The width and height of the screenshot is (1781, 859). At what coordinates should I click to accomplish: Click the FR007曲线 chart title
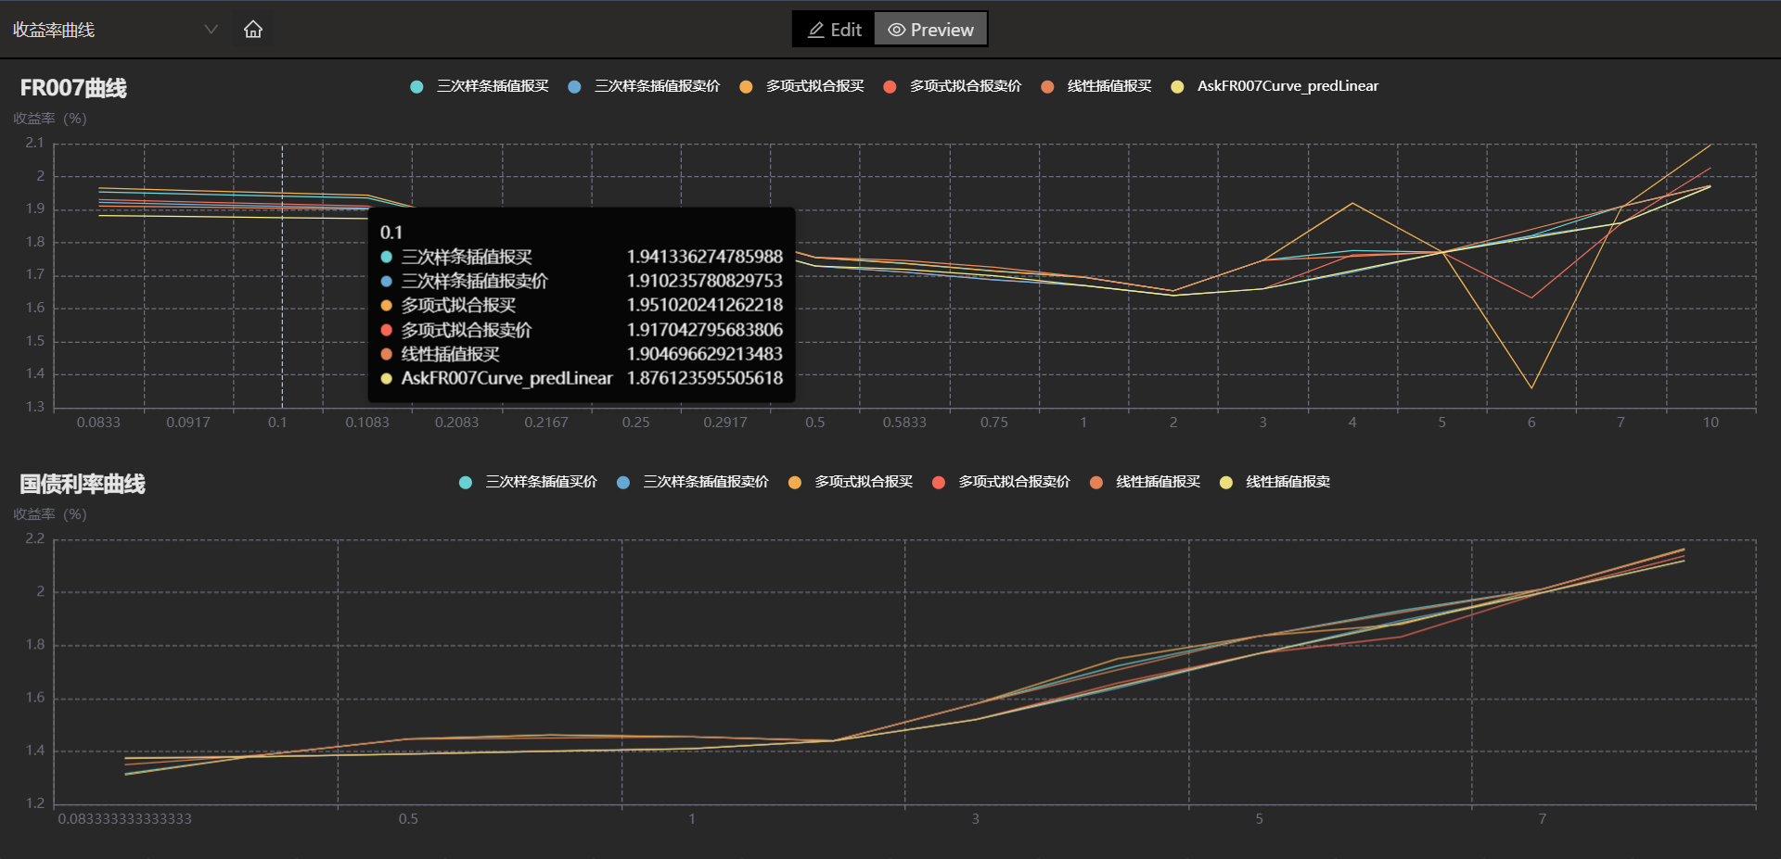click(73, 88)
